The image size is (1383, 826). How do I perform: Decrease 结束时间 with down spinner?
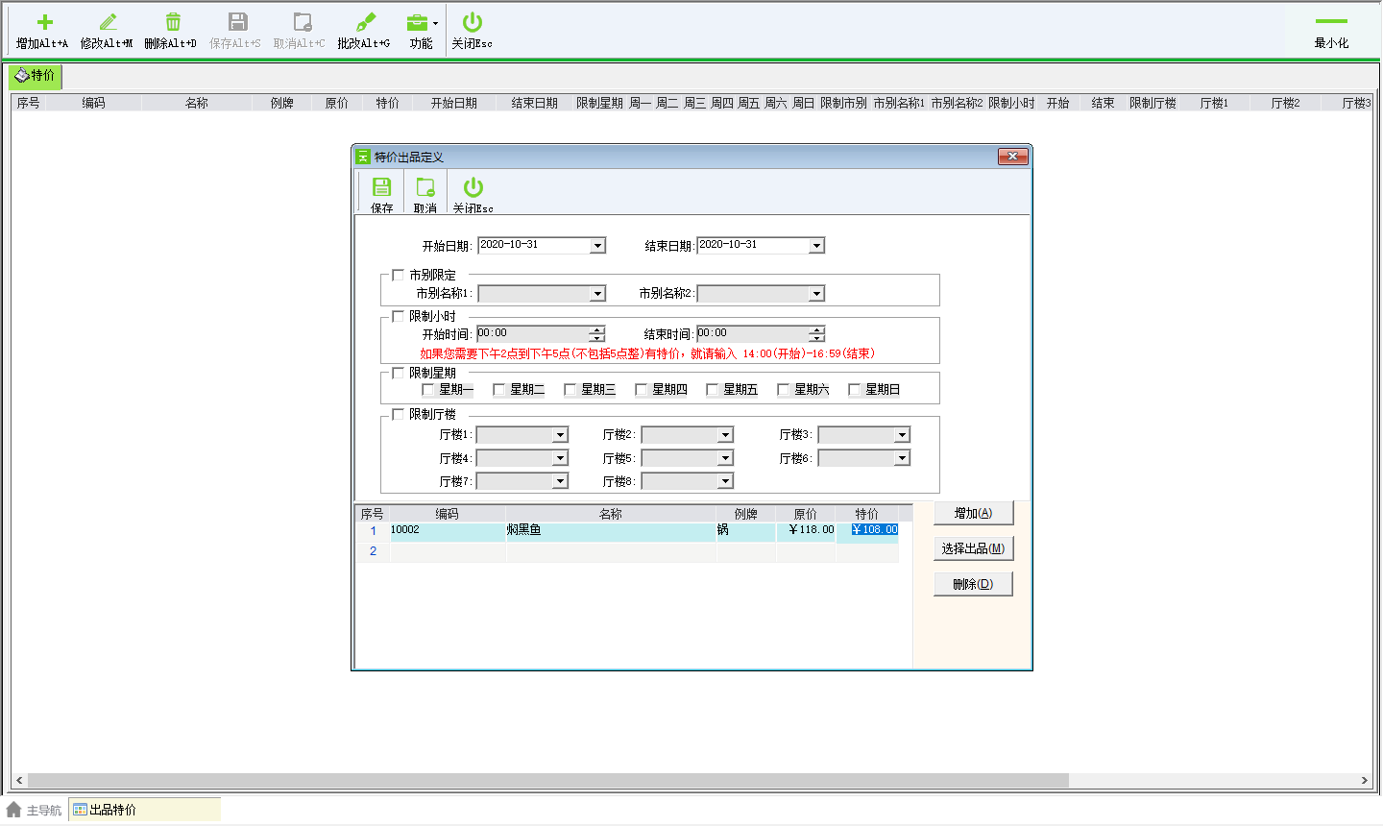pos(816,338)
